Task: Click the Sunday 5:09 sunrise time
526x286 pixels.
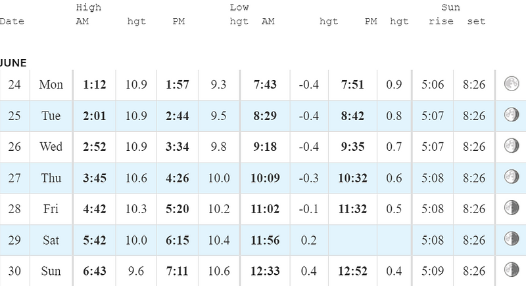Action: 433,271
